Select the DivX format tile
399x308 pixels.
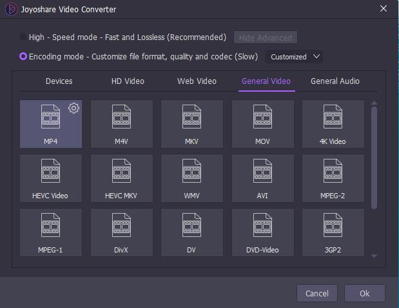[x=122, y=232]
